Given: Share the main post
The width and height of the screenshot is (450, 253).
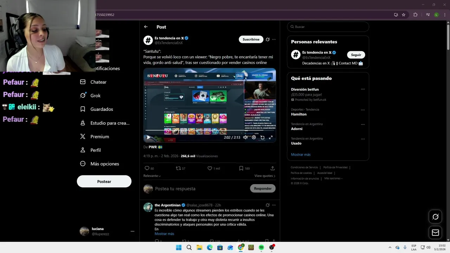Looking at the screenshot, I should (x=272, y=168).
